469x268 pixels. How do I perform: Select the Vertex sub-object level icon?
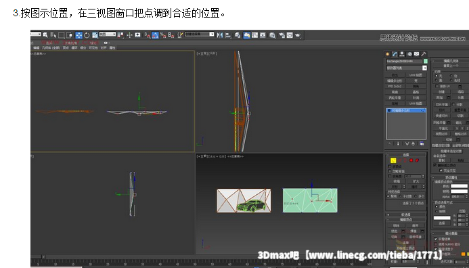click(x=393, y=160)
